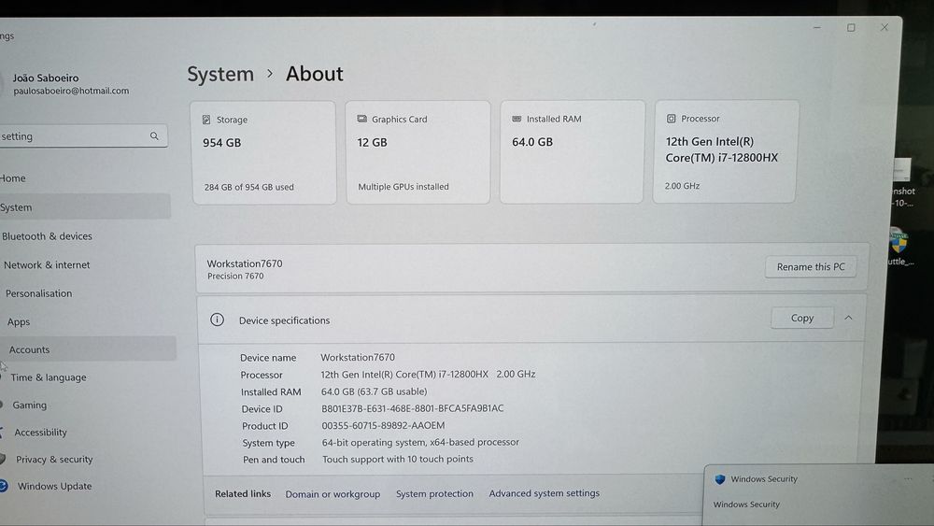Click the Graphics Card icon
The image size is (934, 526).
361,119
